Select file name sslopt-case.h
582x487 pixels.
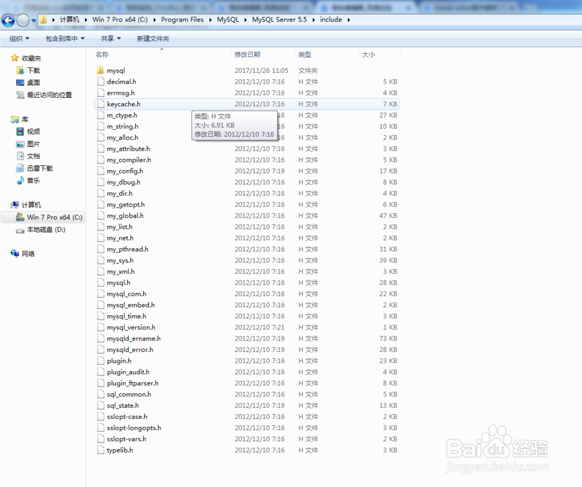[127, 417]
